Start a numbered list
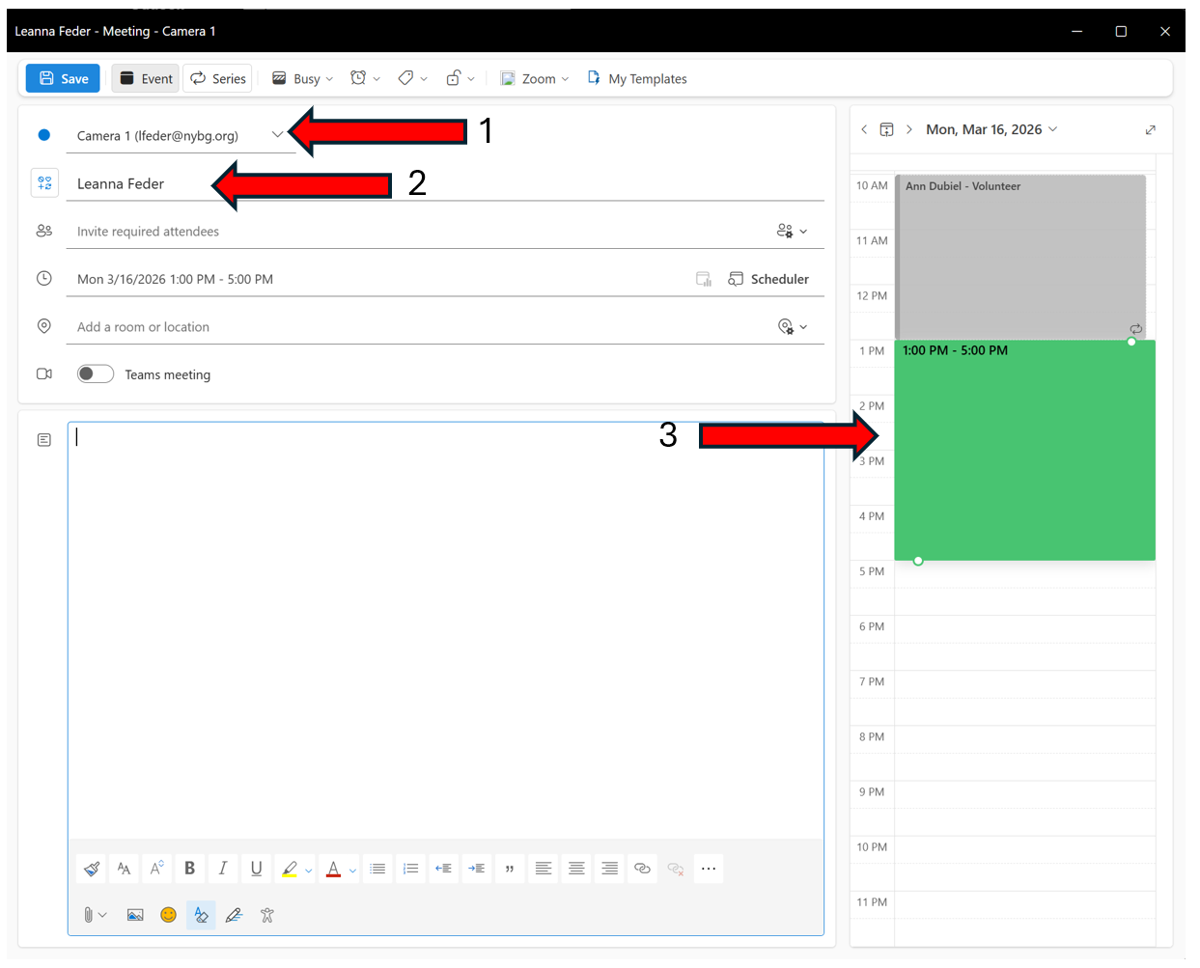Screen dimensions: 1200x968 point(410,869)
